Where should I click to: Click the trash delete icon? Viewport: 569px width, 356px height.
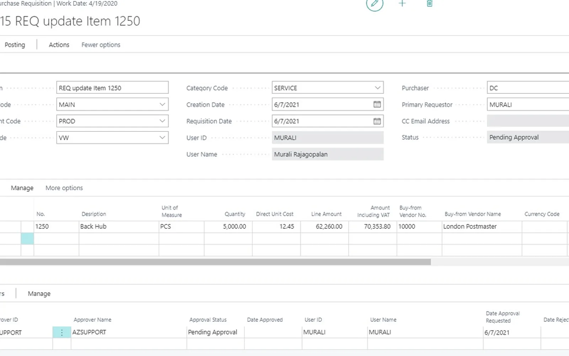(x=430, y=3)
